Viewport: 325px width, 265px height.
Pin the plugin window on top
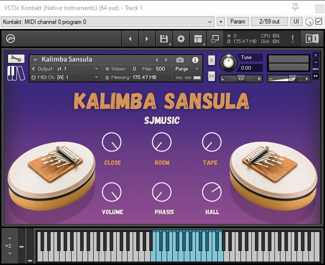295,8
